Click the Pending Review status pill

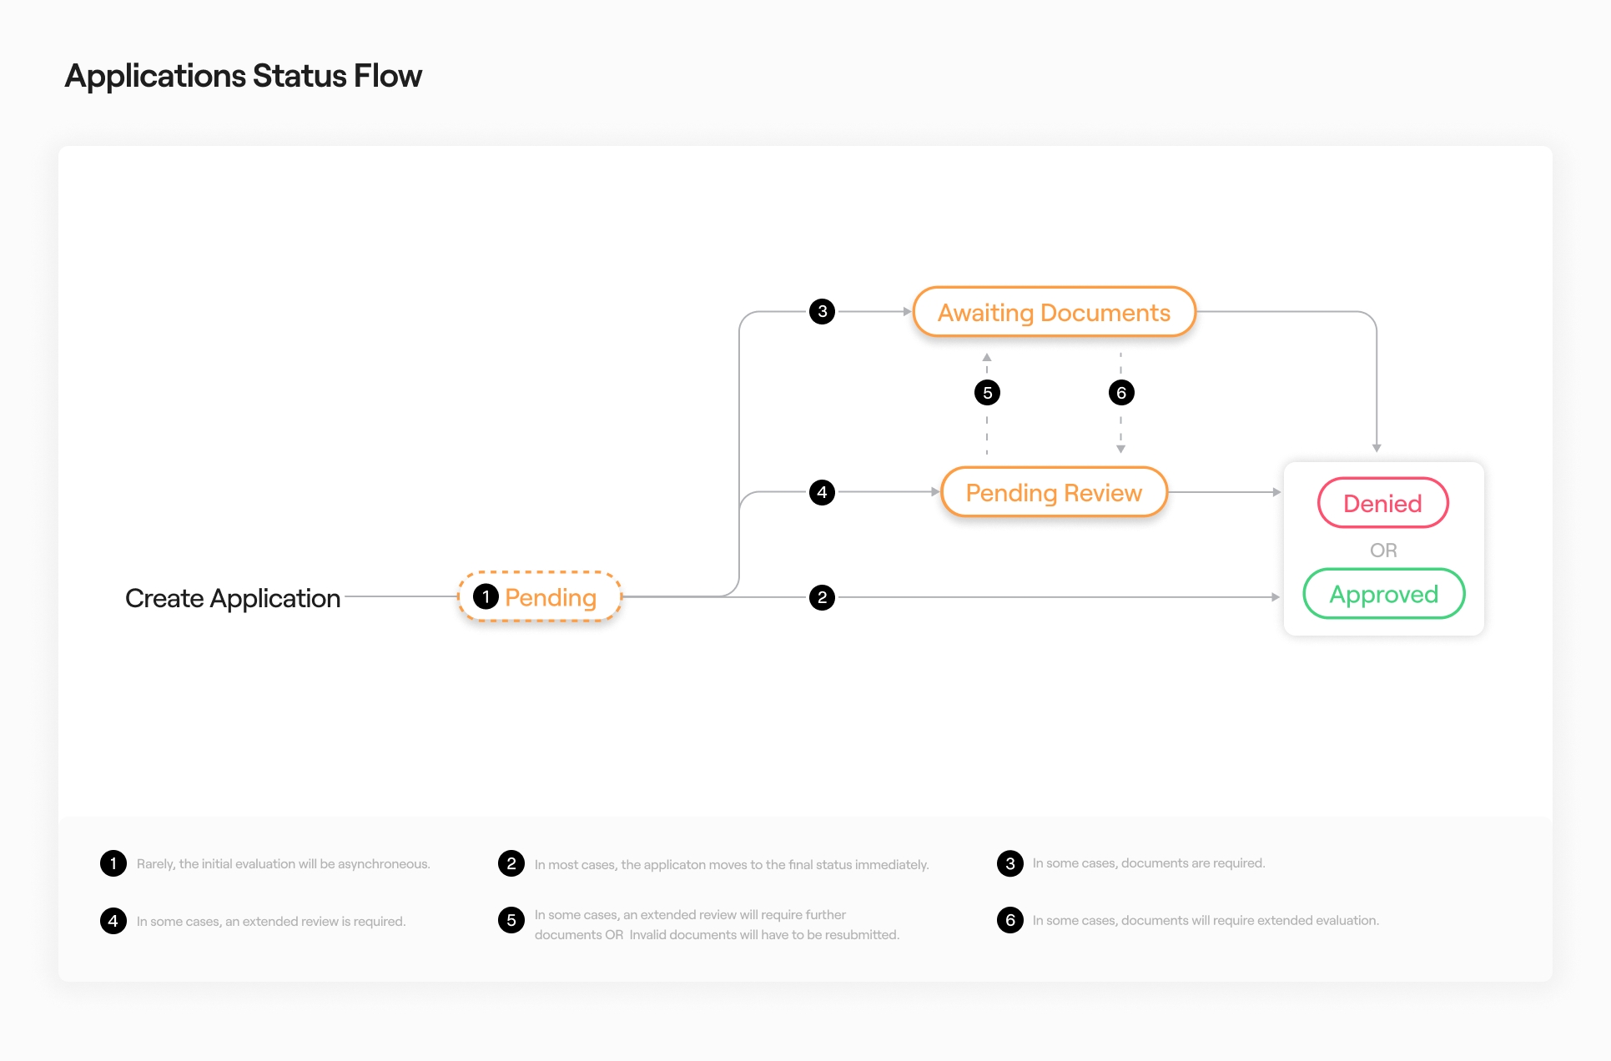click(x=1054, y=492)
